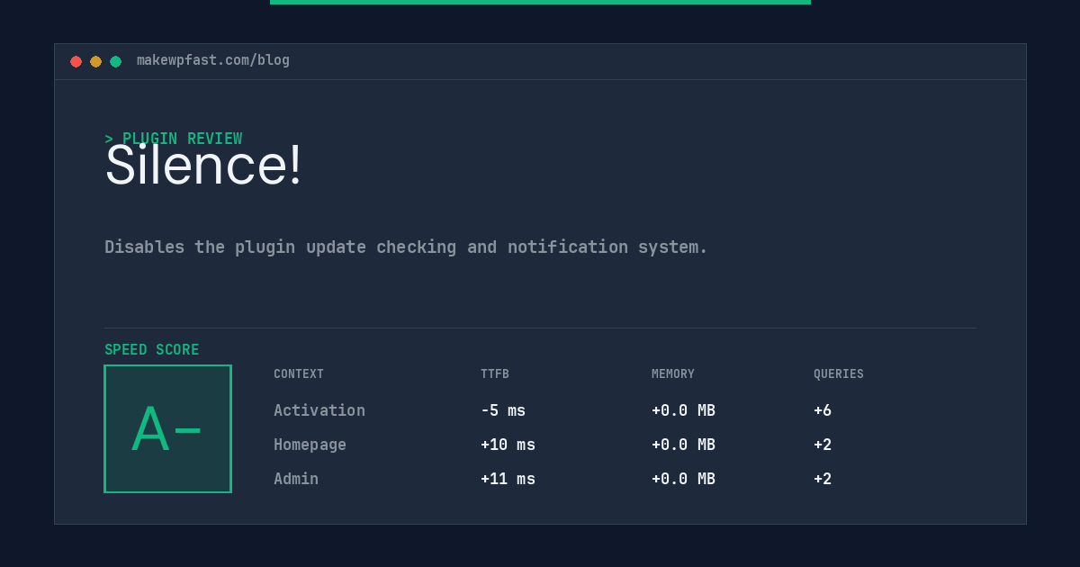Viewport: 1080px width, 567px height.
Task: Select the Admin row label
Action: click(x=296, y=479)
